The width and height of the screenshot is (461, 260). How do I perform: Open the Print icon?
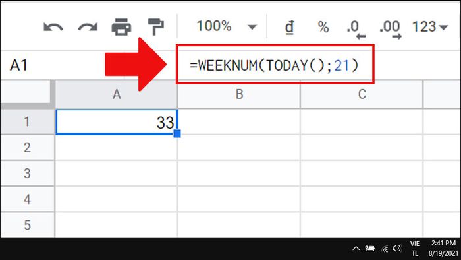click(x=121, y=27)
